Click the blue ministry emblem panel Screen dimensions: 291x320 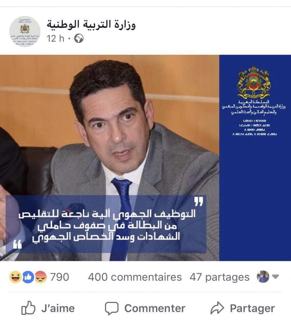(x=255, y=158)
